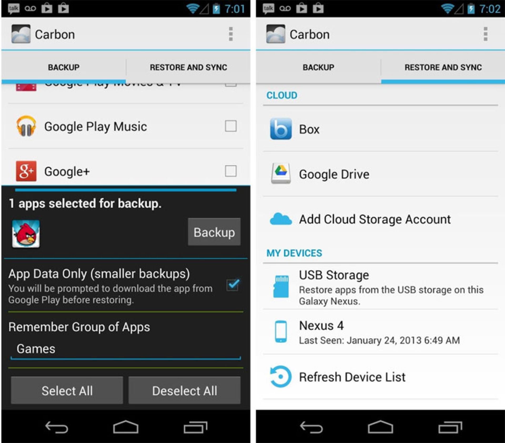Tap the Select All button
The height and width of the screenshot is (443, 505).
click(x=67, y=390)
